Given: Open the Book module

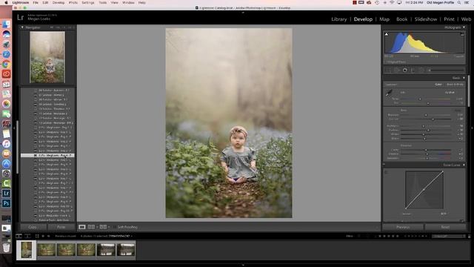Looking at the screenshot, I should click(x=401, y=19).
